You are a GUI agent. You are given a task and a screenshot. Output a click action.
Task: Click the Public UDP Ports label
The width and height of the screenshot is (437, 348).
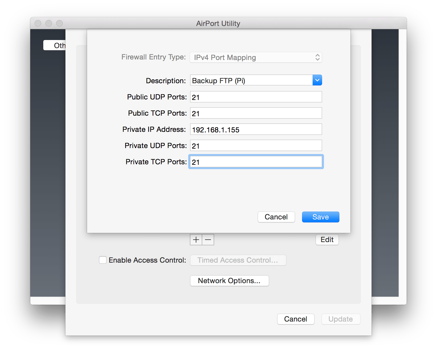click(x=157, y=97)
